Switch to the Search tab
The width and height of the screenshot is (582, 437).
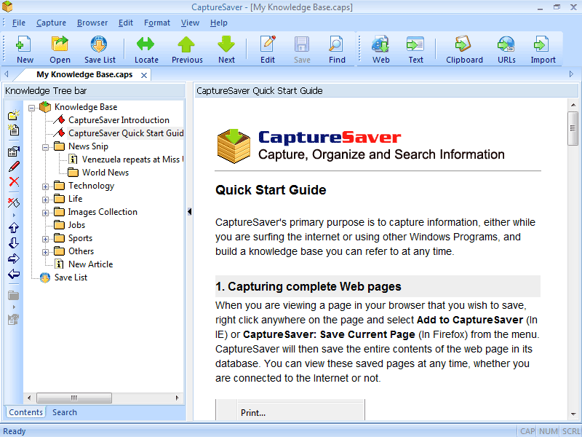click(64, 412)
